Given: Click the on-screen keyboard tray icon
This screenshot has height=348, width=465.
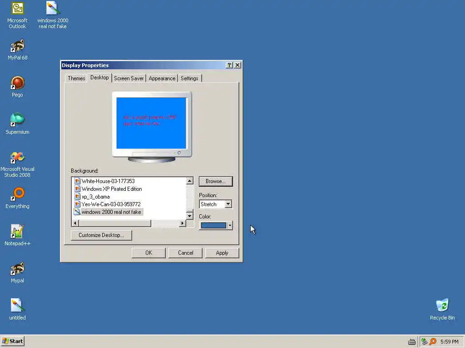Looking at the screenshot, I should (411, 342).
